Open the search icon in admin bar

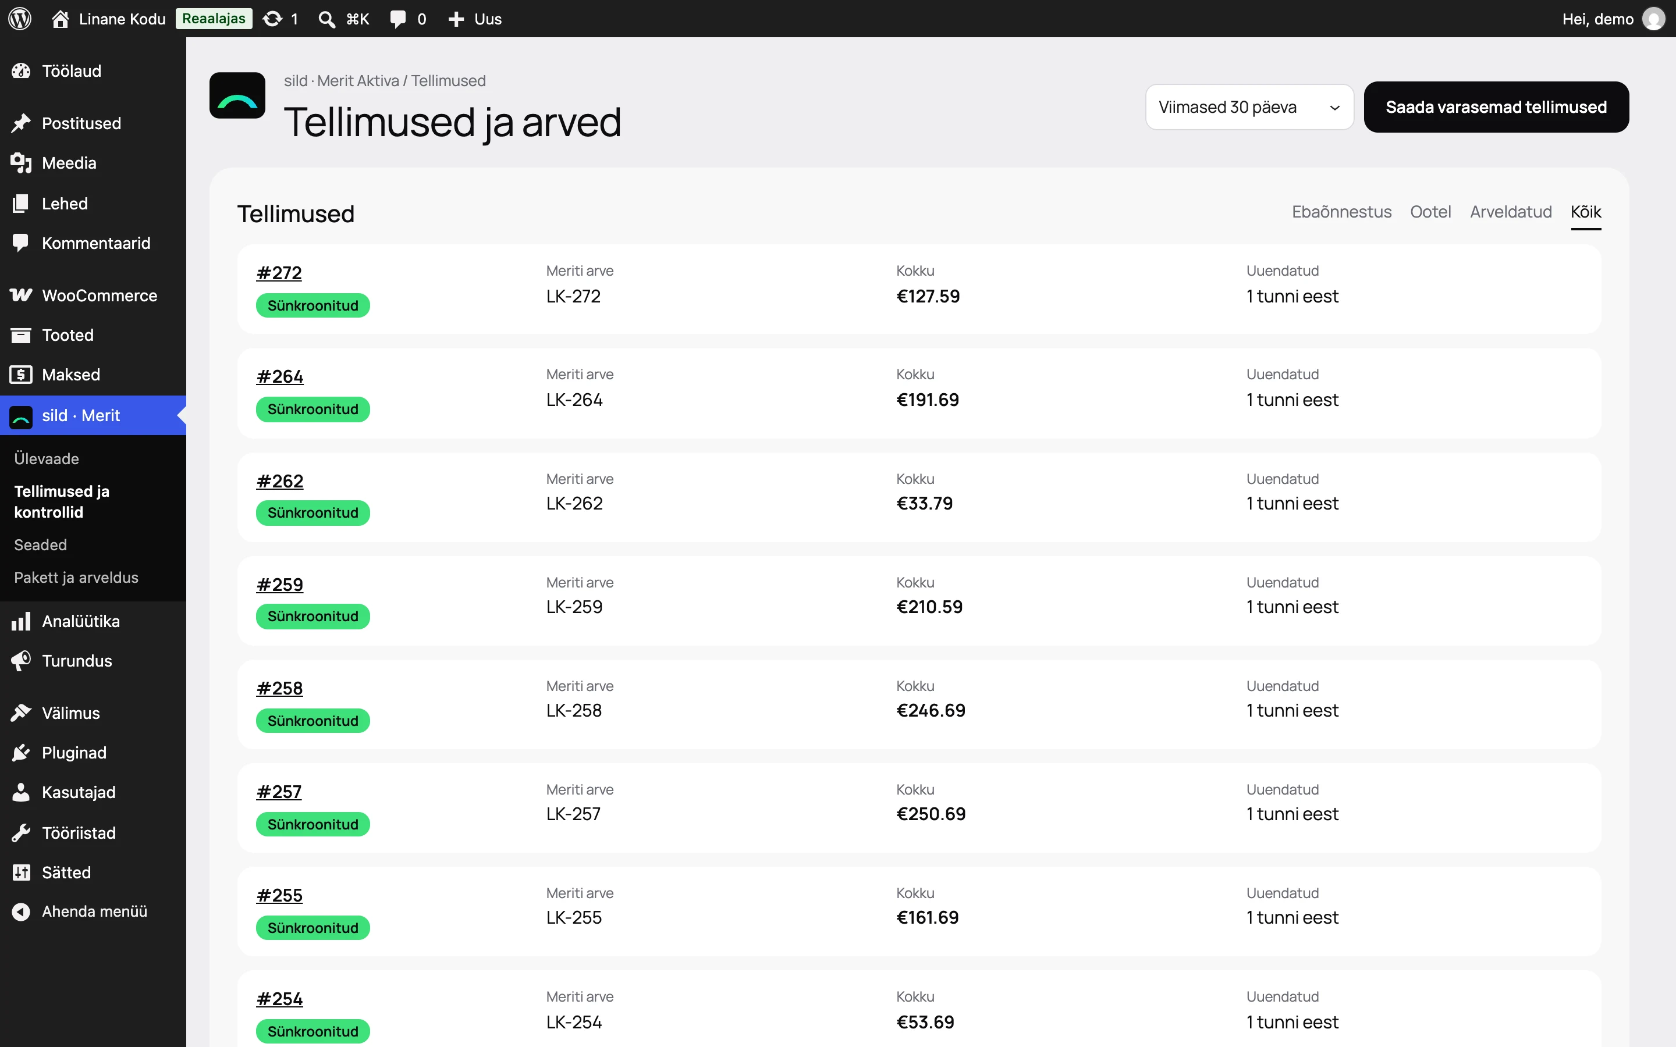click(x=326, y=19)
